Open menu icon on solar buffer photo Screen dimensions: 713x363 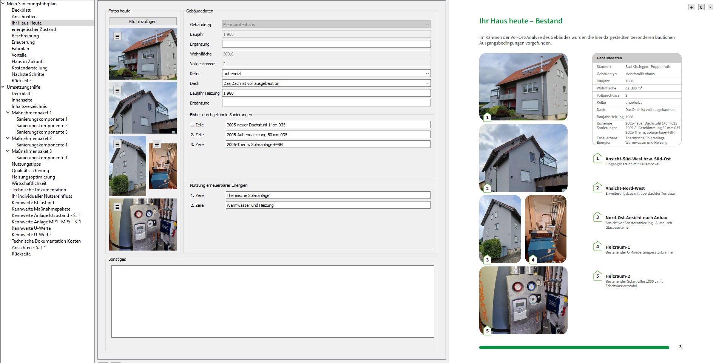pos(117,207)
